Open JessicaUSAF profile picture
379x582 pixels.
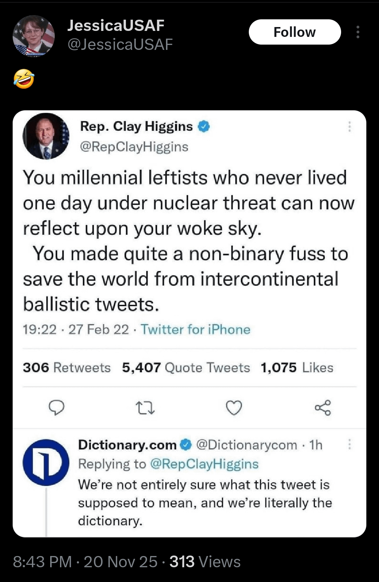coord(34,36)
